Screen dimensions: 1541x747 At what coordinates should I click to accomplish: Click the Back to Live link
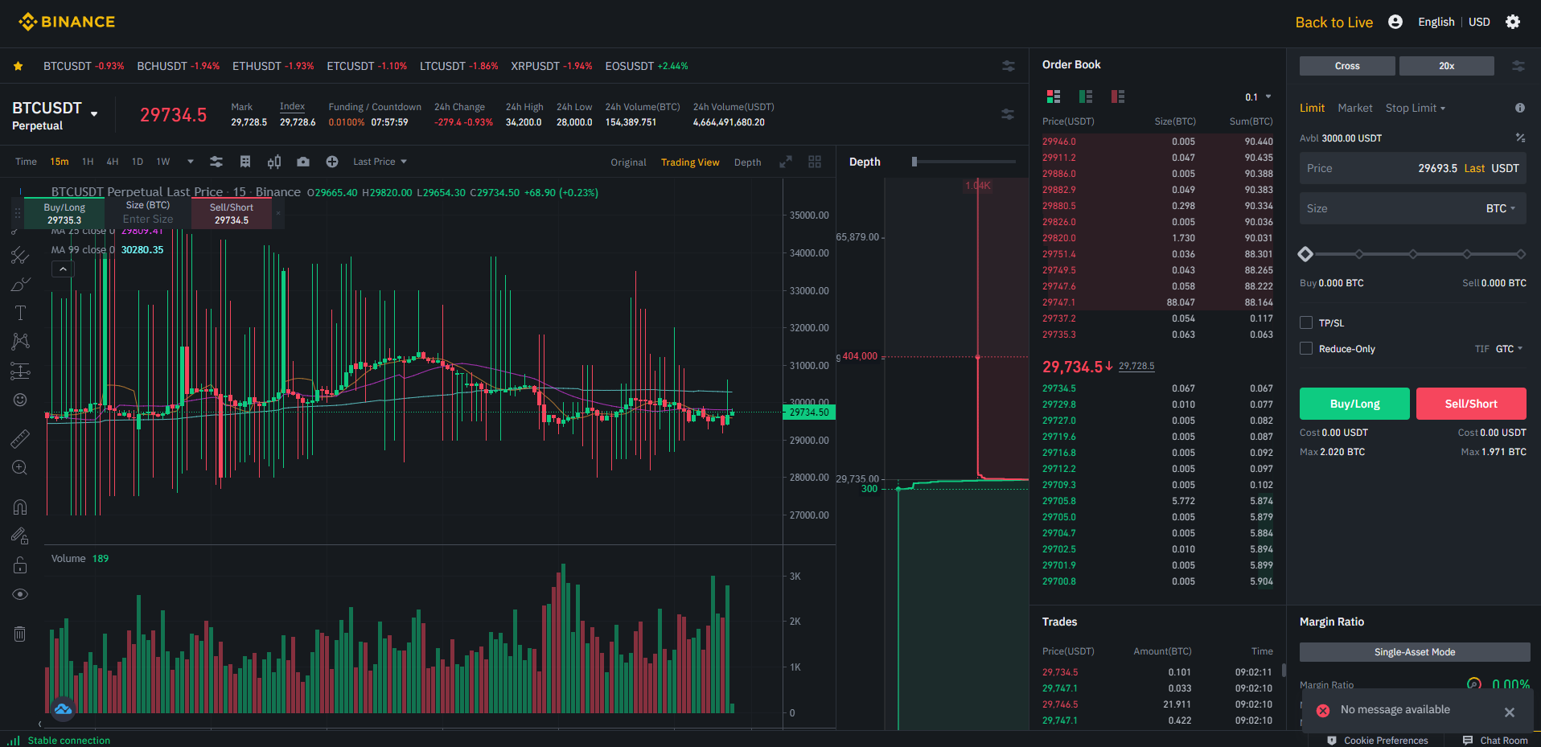pyautogui.click(x=1333, y=23)
